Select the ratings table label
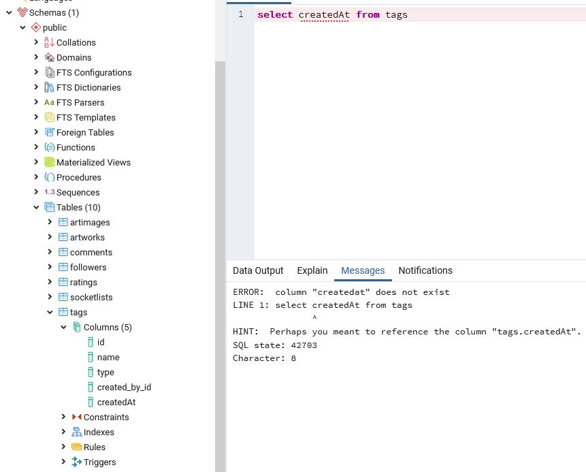 [x=84, y=282]
